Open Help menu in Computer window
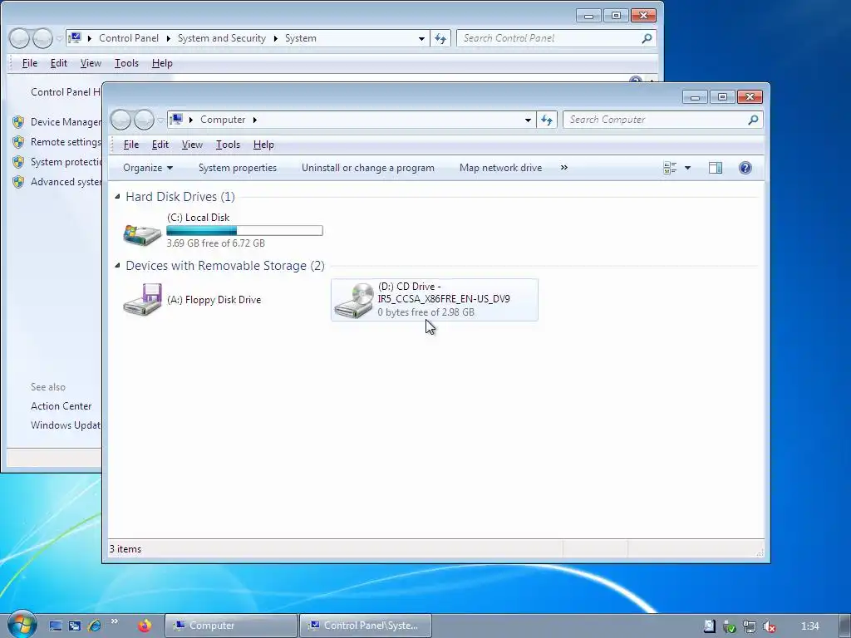The image size is (851, 638). [263, 145]
